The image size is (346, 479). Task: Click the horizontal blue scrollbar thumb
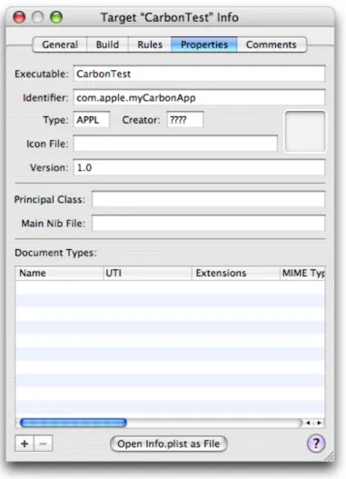[x=74, y=423]
